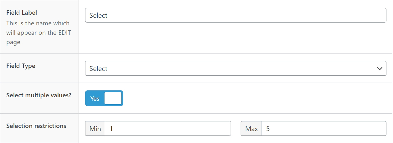Click the "Selection restrictions" label

36,126
